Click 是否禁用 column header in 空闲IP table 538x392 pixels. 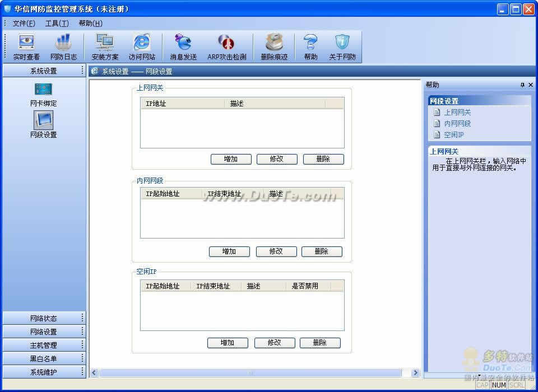pos(308,286)
